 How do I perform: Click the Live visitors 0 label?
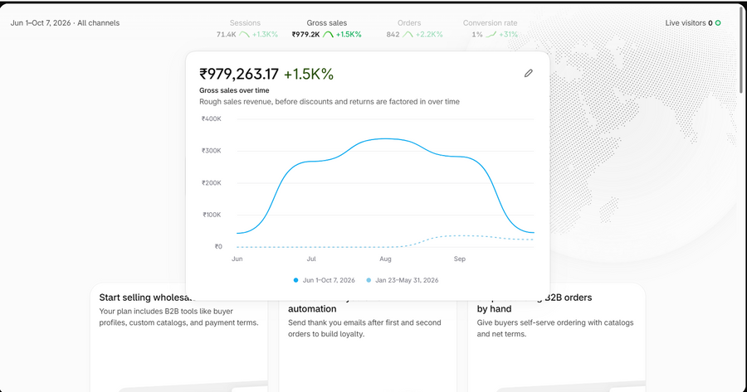pos(689,23)
